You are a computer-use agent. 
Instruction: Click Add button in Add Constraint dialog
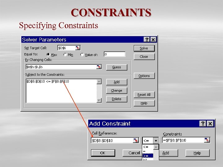point(168,153)
